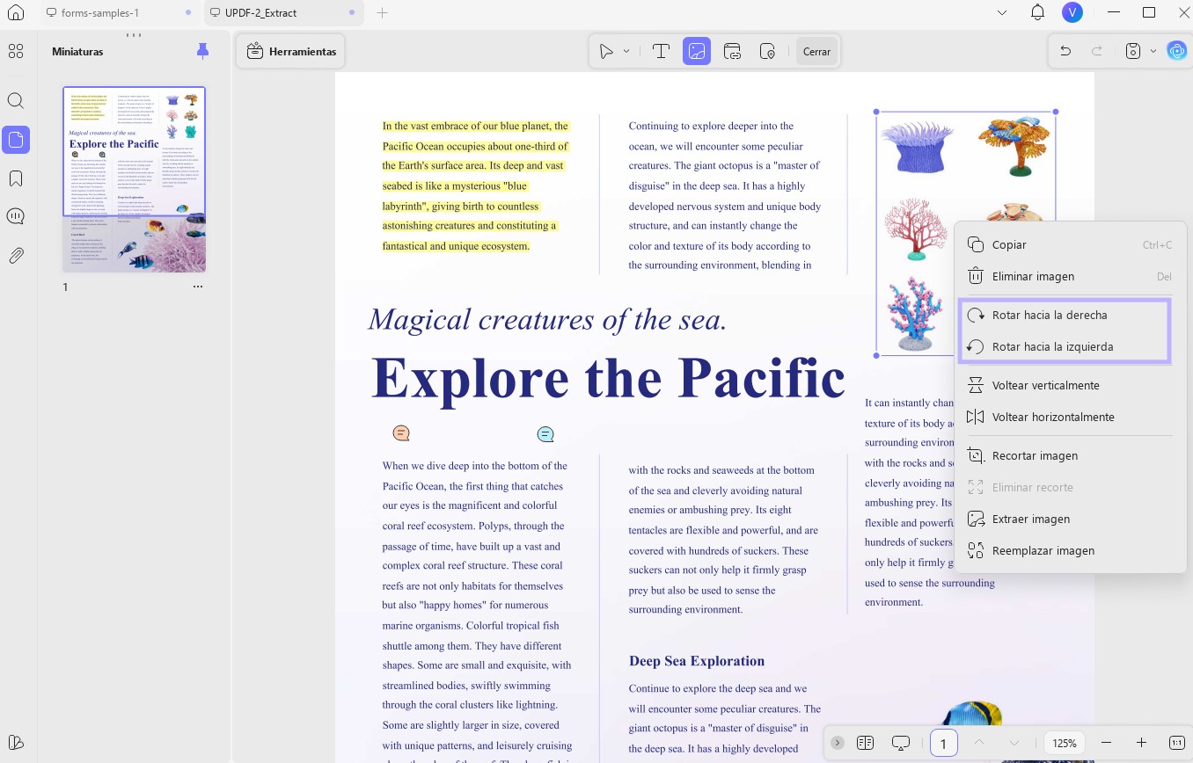Choose Eliminar imagen in the context menu
Screen dimensions: 1193x763
click(x=1070, y=277)
